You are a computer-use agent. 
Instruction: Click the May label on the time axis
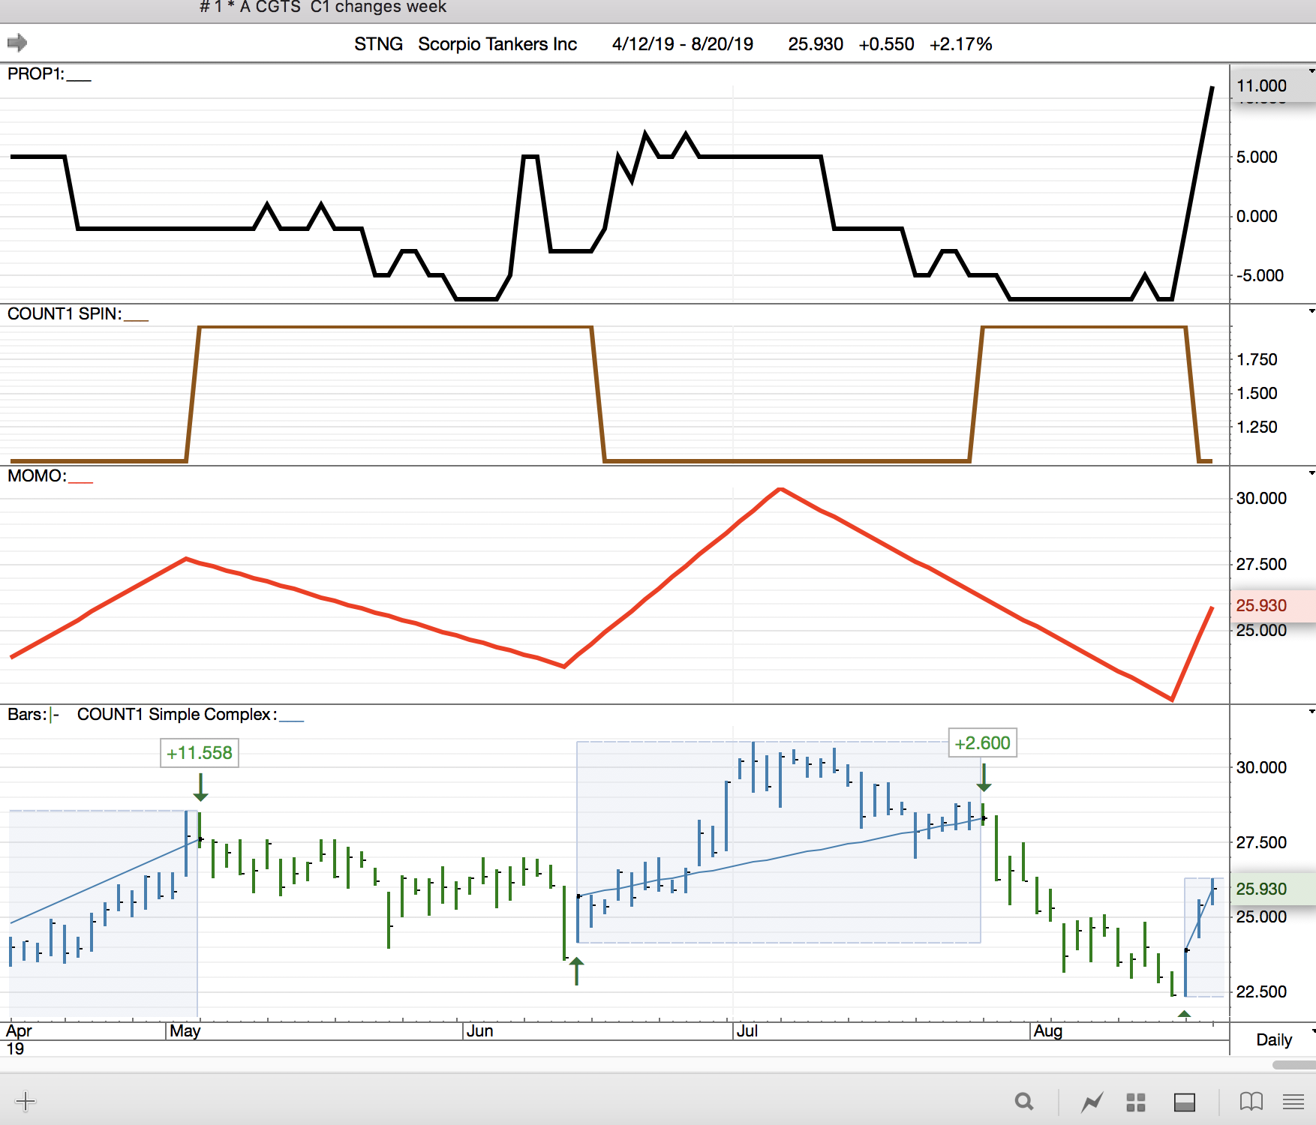tap(185, 1030)
